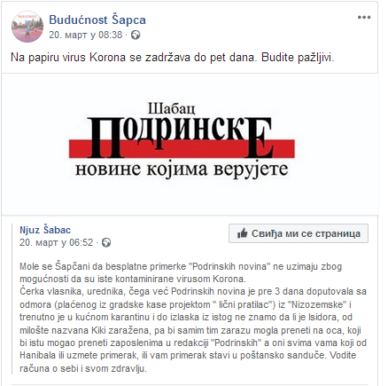Click the globe privacy icon beside 08:38

(x=136, y=35)
